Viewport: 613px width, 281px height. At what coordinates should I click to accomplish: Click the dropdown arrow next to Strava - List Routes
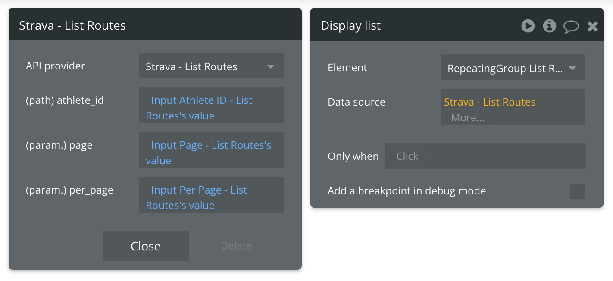271,66
